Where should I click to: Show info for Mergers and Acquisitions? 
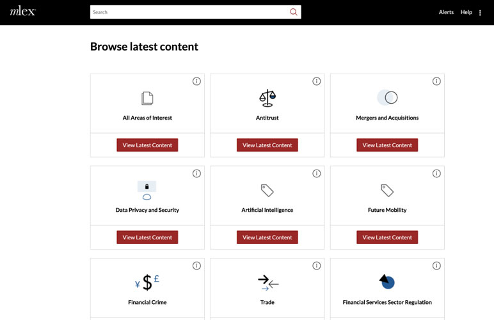tap(436, 81)
